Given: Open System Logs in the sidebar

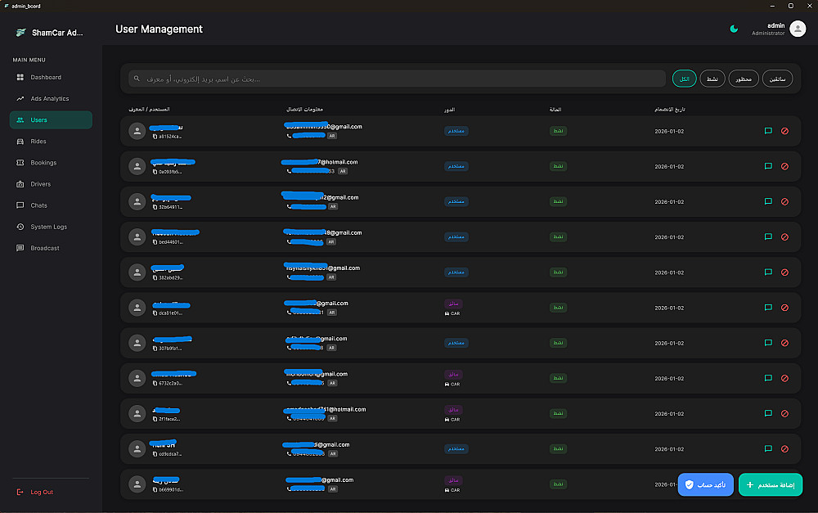Looking at the screenshot, I should tap(48, 227).
